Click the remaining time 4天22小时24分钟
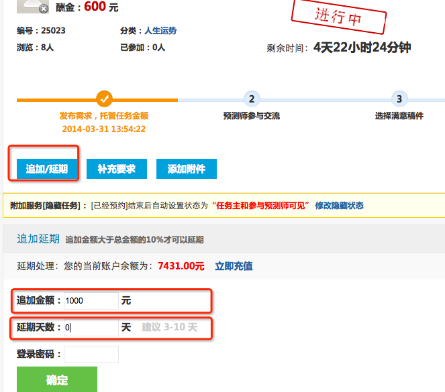Screen dimensions: 445x392 click(362, 48)
